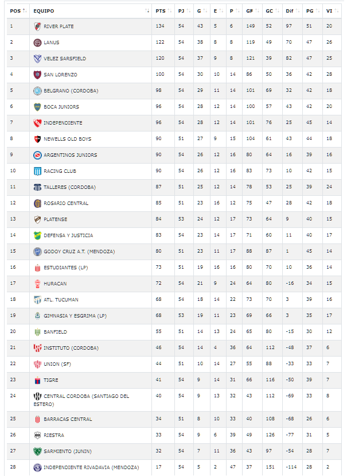Click the Sarmiento (Junin) green badge
Image resolution: width=347 pixels, height=476 pixels.
(x=37, y=451)
